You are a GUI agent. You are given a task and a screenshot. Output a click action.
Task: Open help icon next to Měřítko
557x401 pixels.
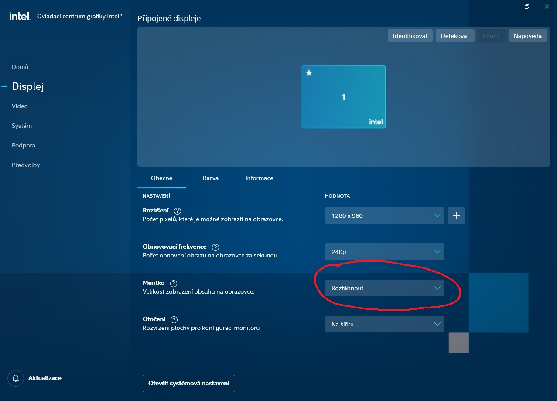coord(174,284)
